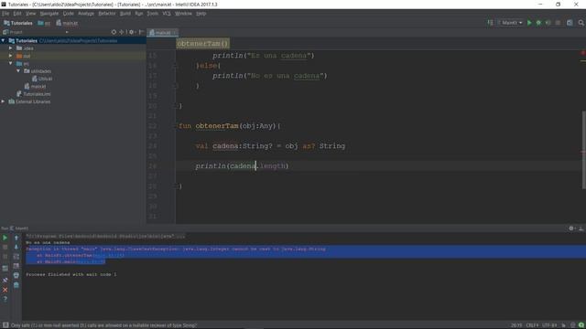Open Run panel settings gear
Viewport: 586px width, 329px height.
tap(571, 228)
